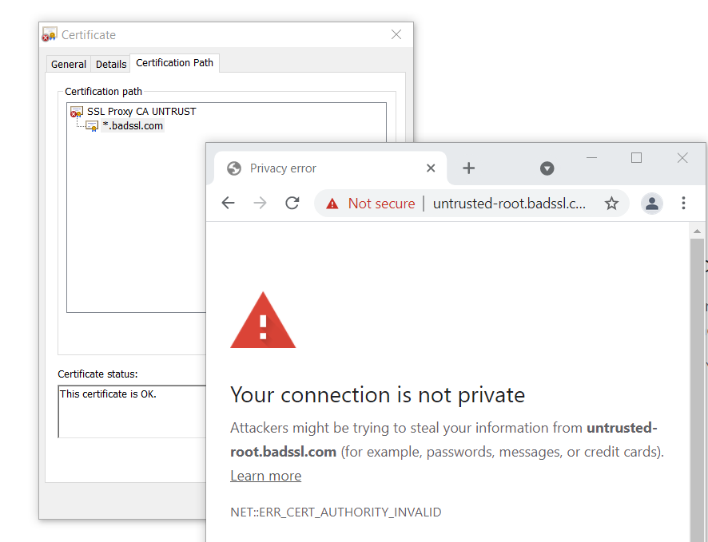Open the Chrome three-dot menu
Viewport: 708px width, 542px height.
(683, 204)
